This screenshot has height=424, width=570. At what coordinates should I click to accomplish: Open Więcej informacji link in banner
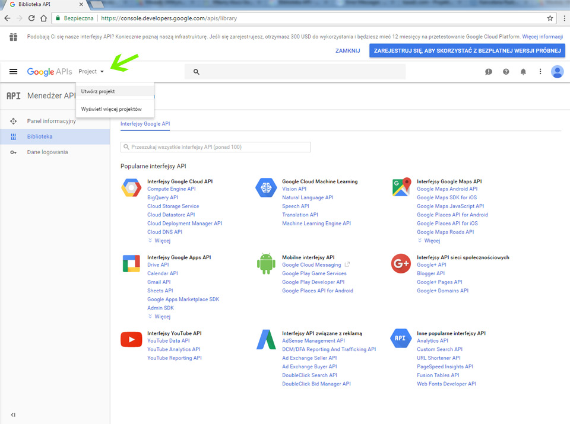pos(542,37)
